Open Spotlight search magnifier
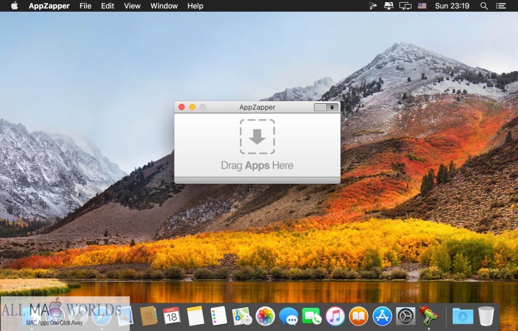This screenshot has width=518, height=331. pyautogui.click(x=484, y=6)
